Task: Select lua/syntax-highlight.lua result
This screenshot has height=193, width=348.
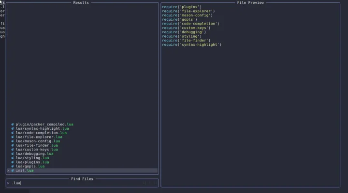Action: (42, 128)
